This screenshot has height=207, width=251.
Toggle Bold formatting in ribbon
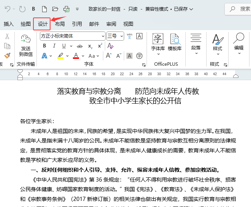(x=44, y=46)
